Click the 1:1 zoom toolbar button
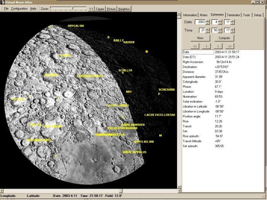This screenshot has width=267, height=200. coord(91,9)
